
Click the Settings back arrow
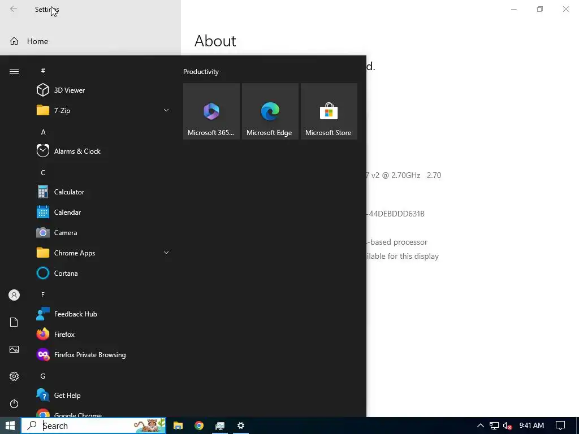14,9
